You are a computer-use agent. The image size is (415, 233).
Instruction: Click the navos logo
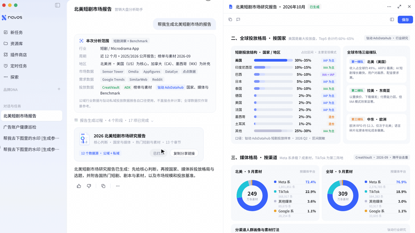[12, 17]
